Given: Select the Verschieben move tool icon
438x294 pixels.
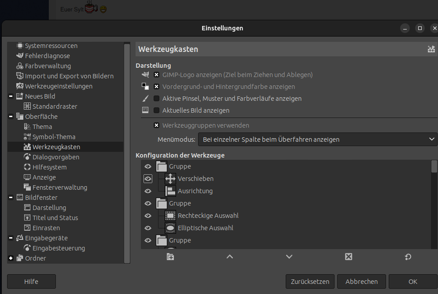Looking at the screenshot, I should (170, 179).
